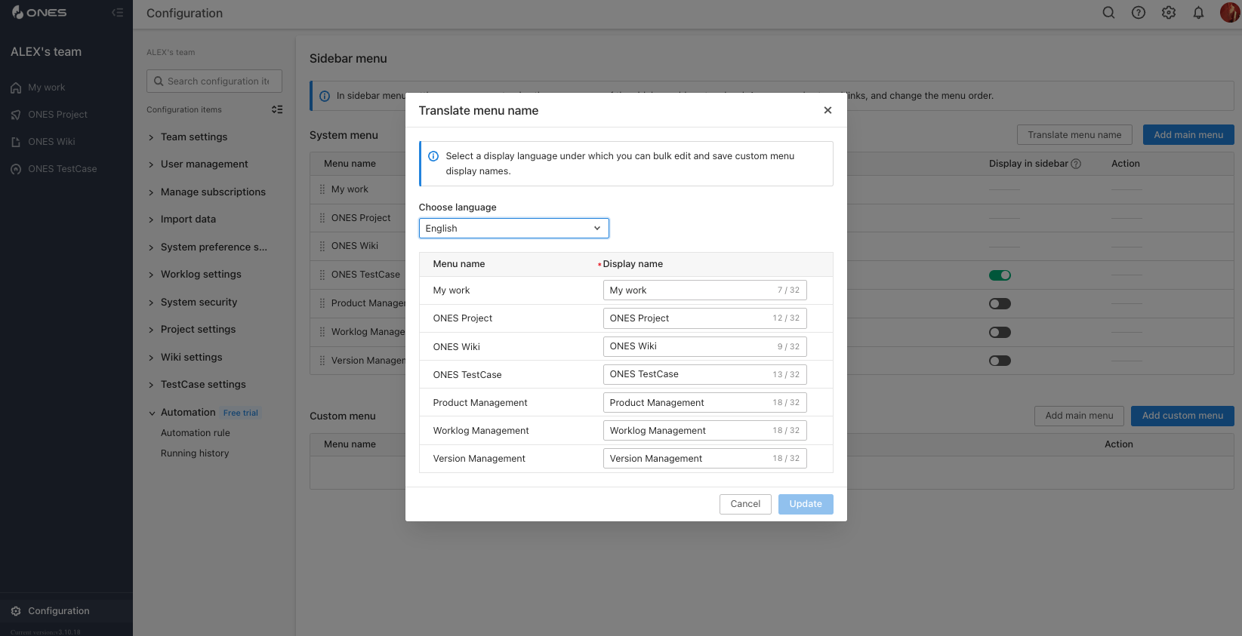Enable the Version Management sidebar toggle
The height and width of the screenshot is (636, 1242).
(1000, 361)
